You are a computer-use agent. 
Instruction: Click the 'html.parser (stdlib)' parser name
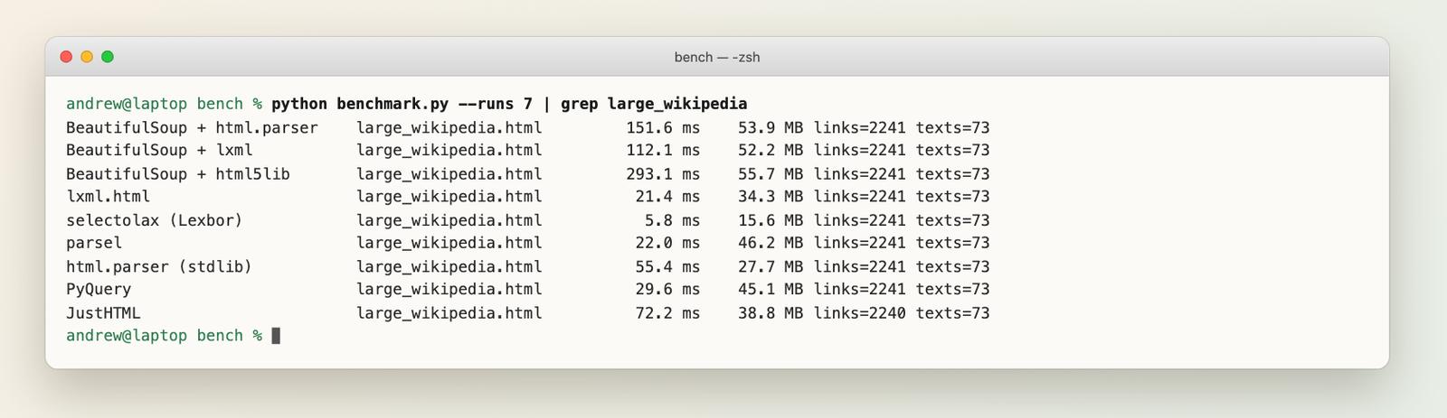(x=159, y=266)
